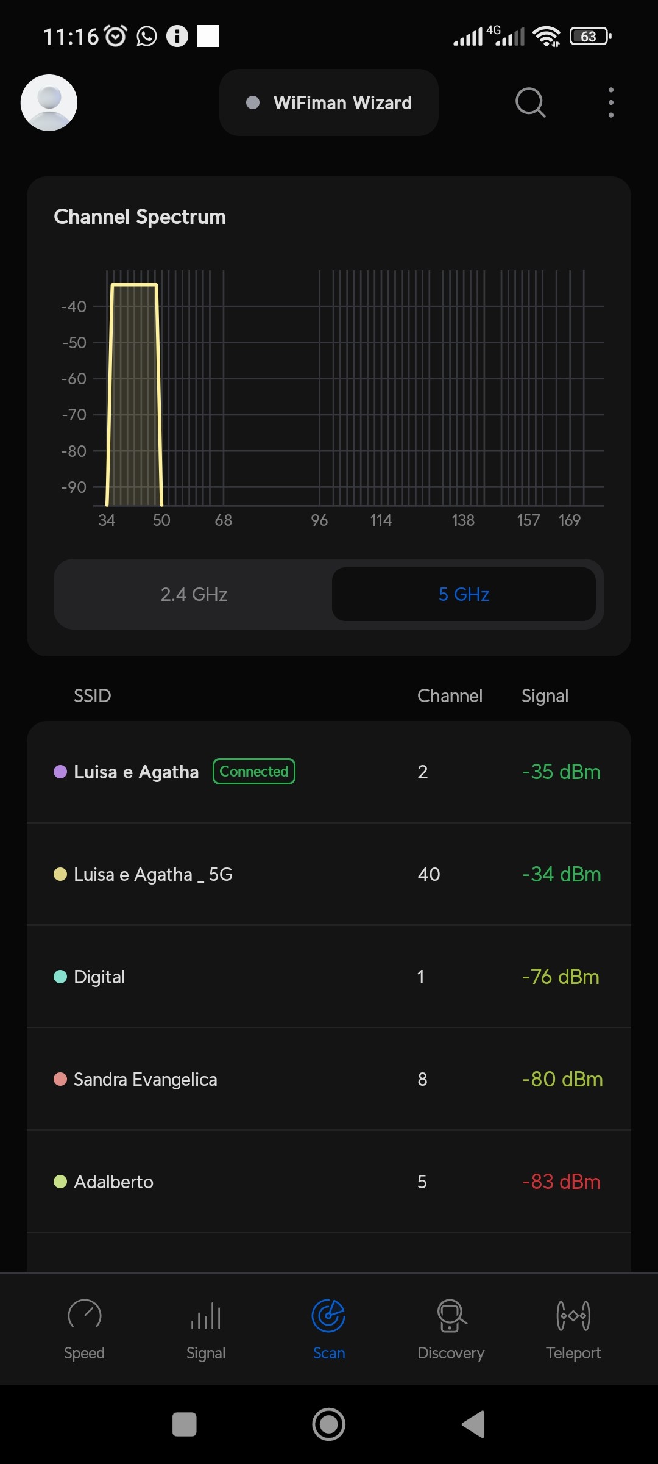Tap the user profile avatar

pos(49,102)
